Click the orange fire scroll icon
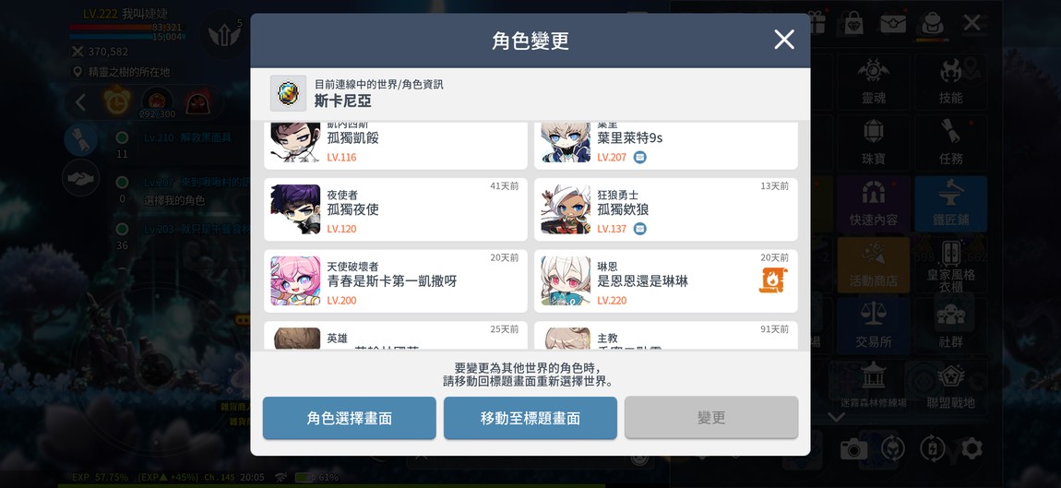Image resolution: width=1061 pixels, height=488 pixels. pyautogui.click(x=773, y=280)
